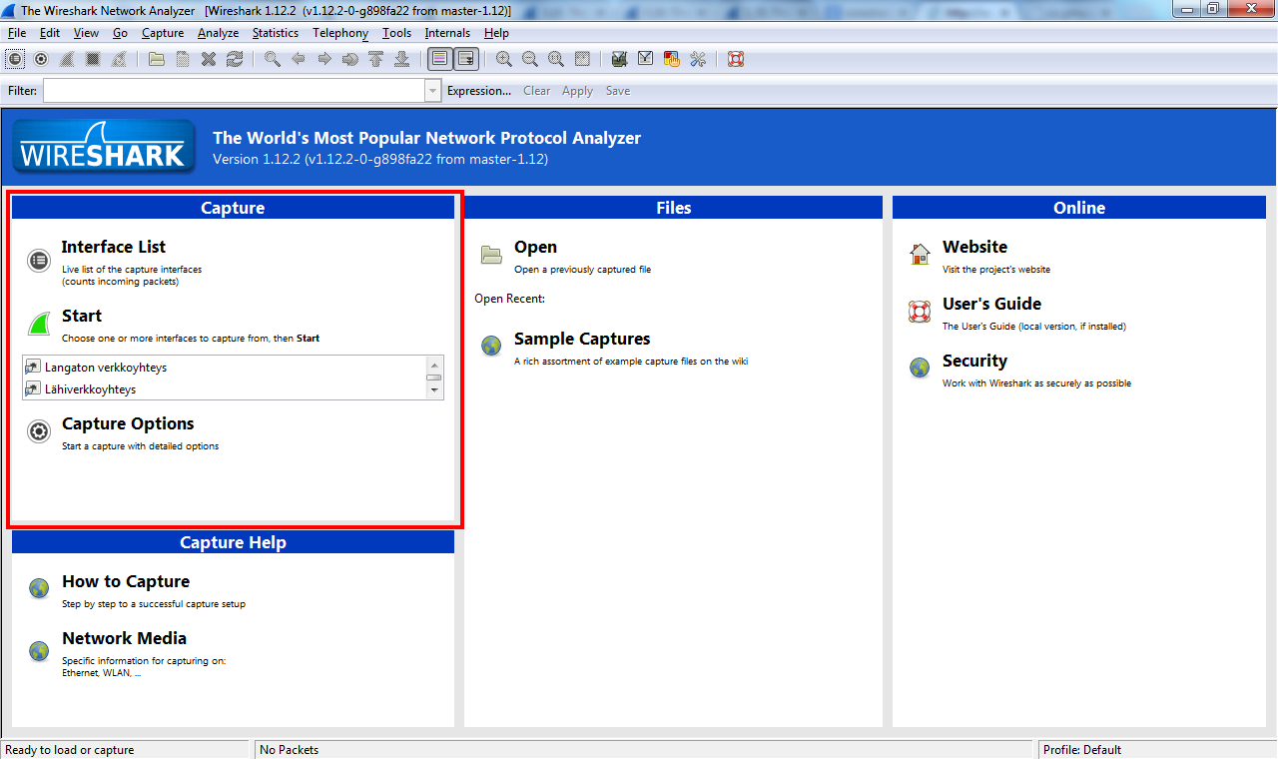Zoom out toolbar icon
The width and height of the screenshot is (1278, 759).
[x=530, y=59]
